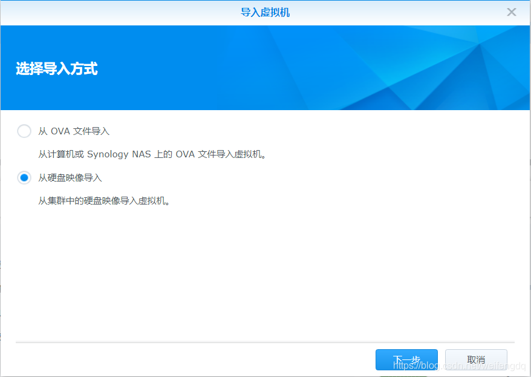Cancel the virtual machine import
The image size is (531, 377).
pos(475,359)
